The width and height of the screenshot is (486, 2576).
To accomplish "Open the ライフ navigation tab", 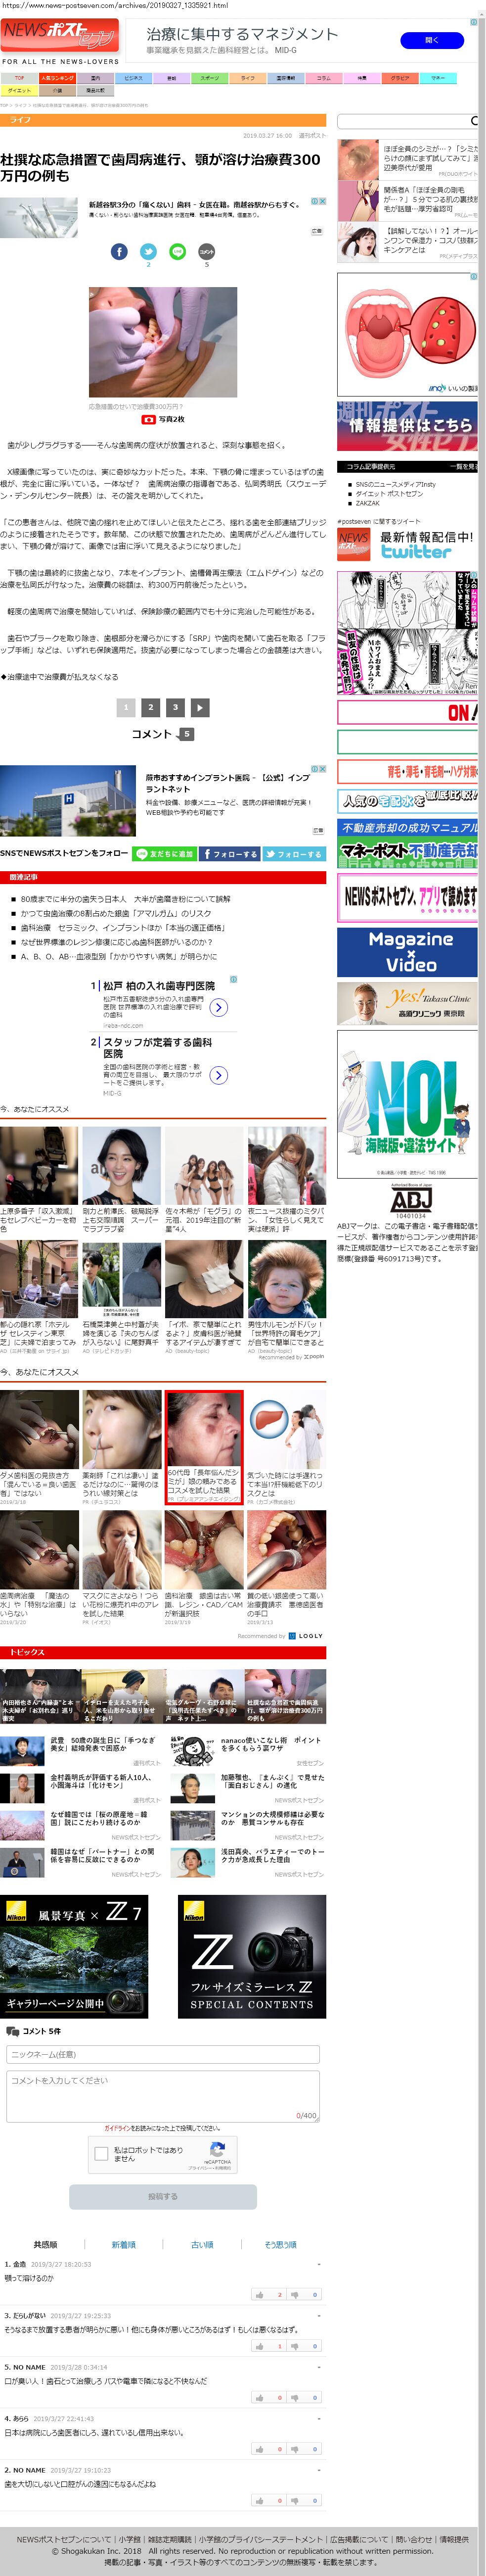I will click(x=248, y=78).
